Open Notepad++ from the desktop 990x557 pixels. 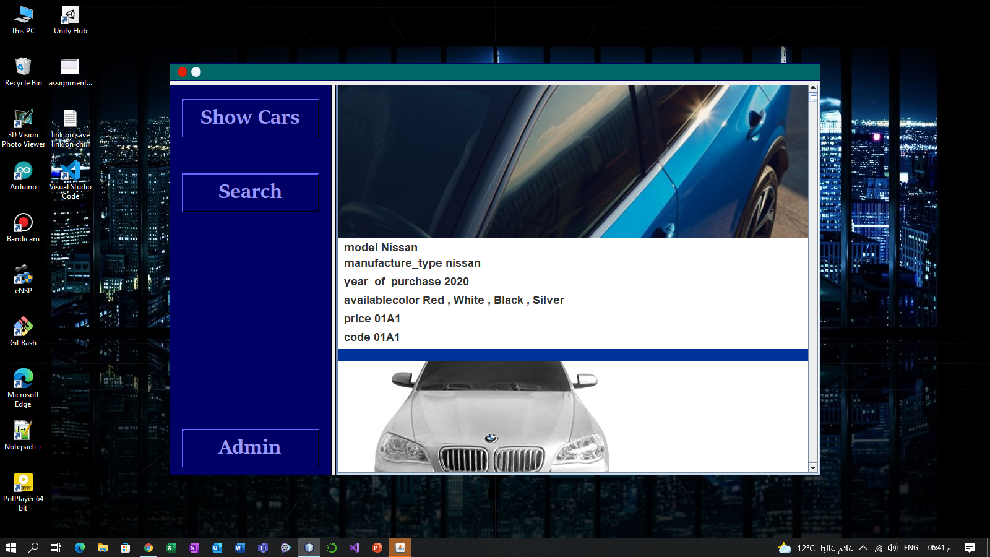23,430
